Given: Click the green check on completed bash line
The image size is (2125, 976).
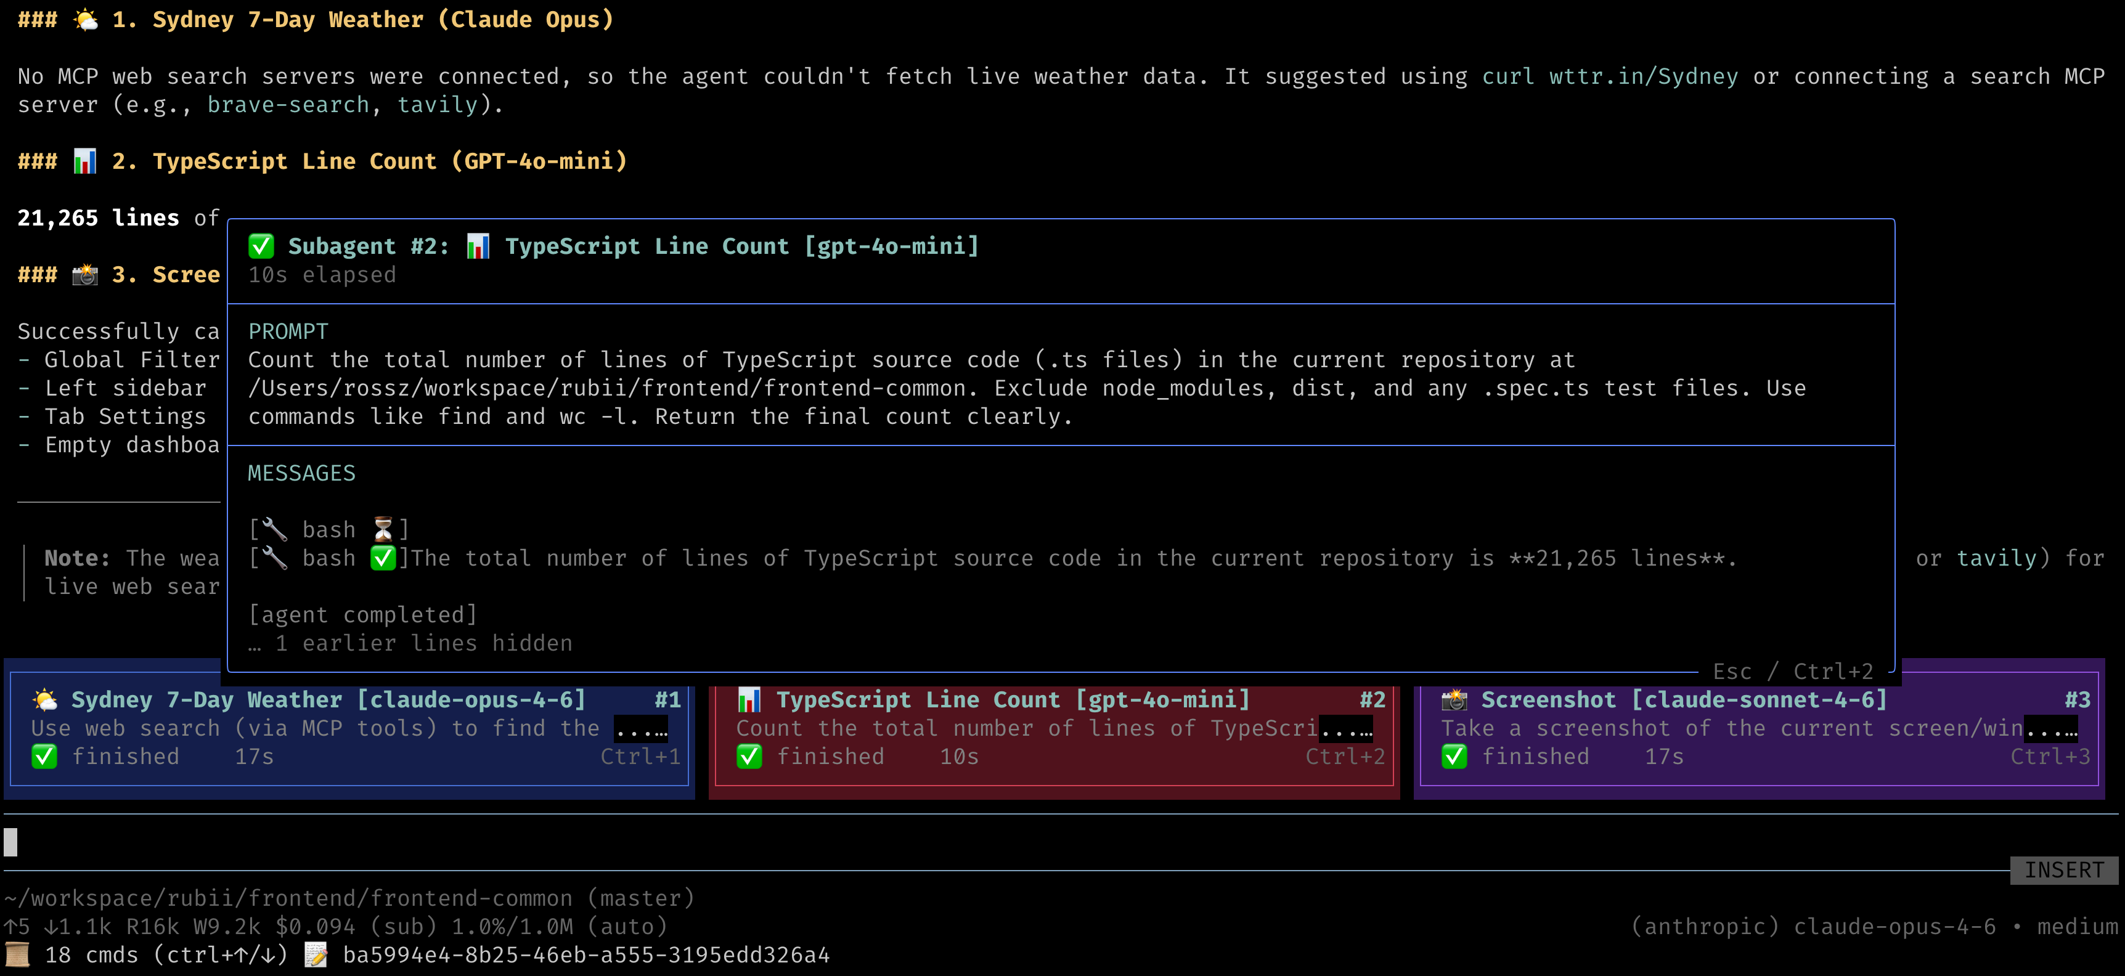Looking at the screenshot, I should tap(383, 558).
